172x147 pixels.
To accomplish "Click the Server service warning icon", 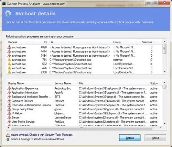I will 9,117.
